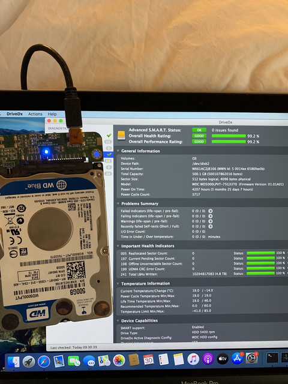288x384 pixels.
Task: Click the green OK S.M.A.R.T. status badge
Action: pyautogui.click(x=199, y=130)
